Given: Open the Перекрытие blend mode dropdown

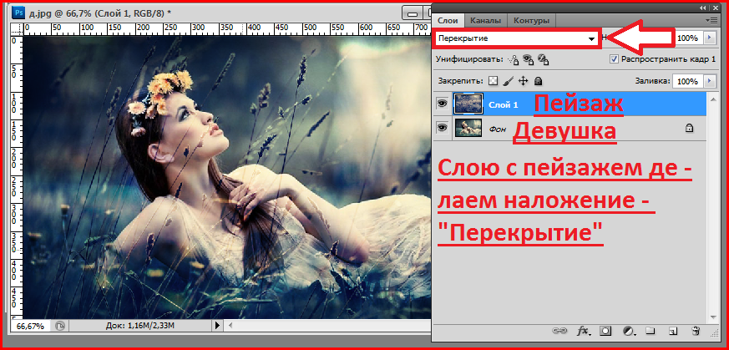Looking at the screenshot, I should click(517, 38).
